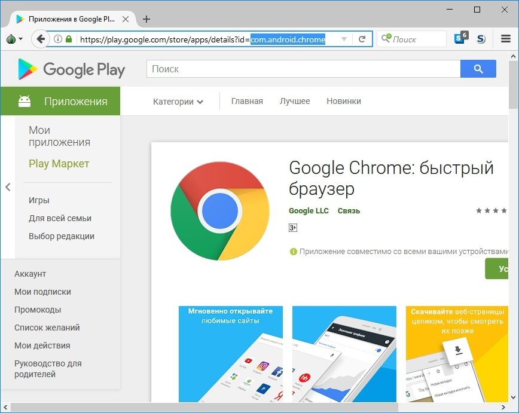Click the browser back arrow button
The width and height of the screenshot is (519, 413).
click(41, 39)
